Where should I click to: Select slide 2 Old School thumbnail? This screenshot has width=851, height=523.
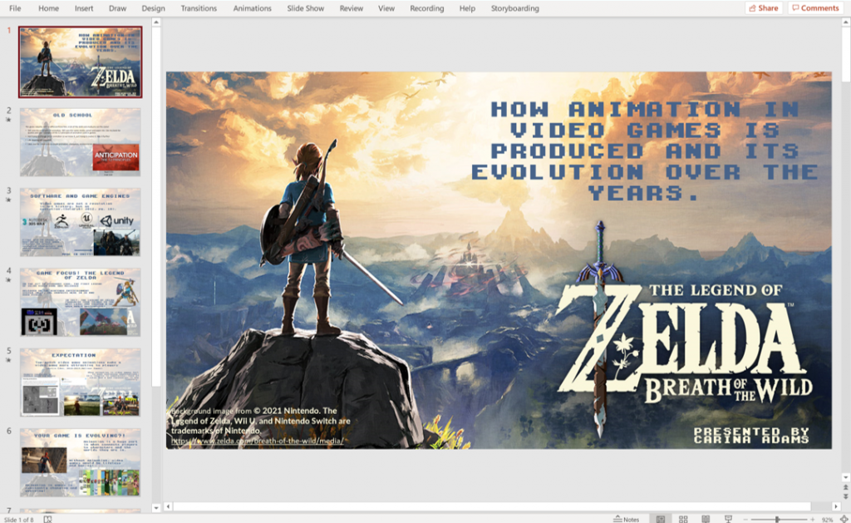tap(81, 141)
